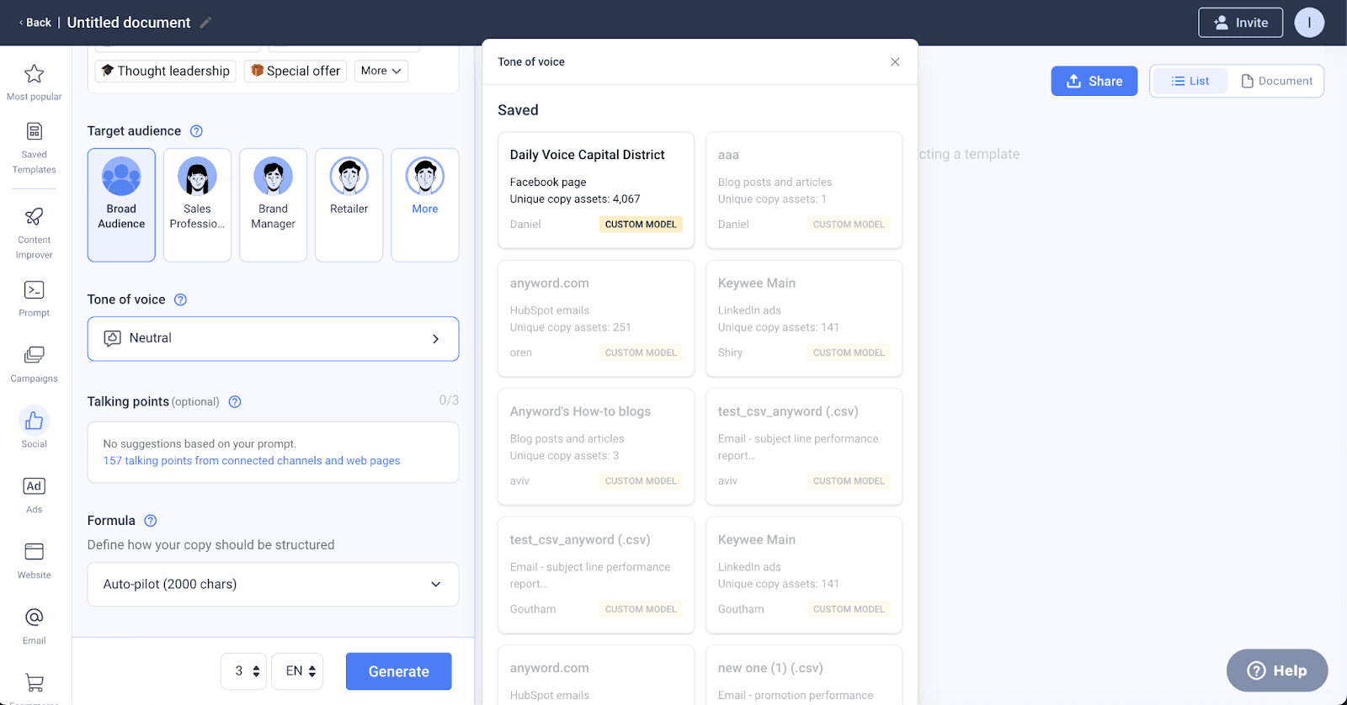The height and width of the screenshot is (705, 1347).
Task: Select Broad Audience persona
Action: 121,205
